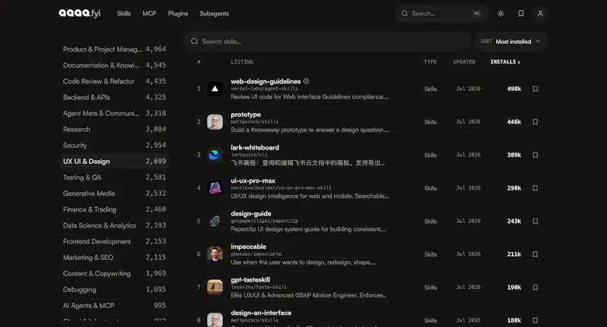Click the Vercel triangle avatar of web-design-guidelines
Screen dimensions: 607x327
coord(215,89)
